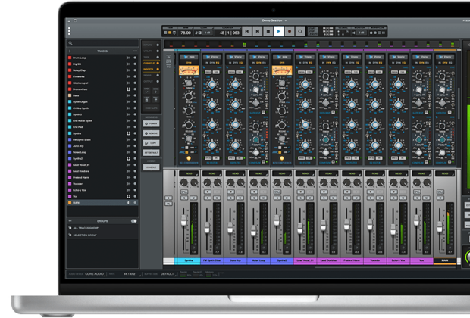Click the bus compressor VU meter on Synths2
This screenshot has height=318, width=470.
[282, 70]
